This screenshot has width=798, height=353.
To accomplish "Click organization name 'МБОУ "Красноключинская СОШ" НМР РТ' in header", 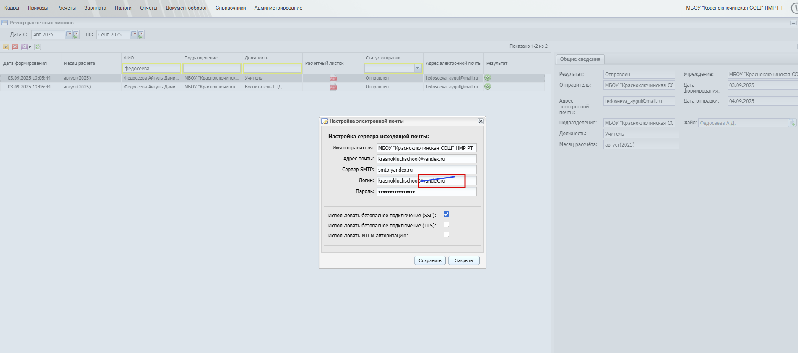I will 735,8.
